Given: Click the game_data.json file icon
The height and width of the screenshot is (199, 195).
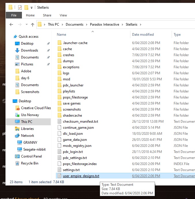Looking at the screenshot, I should (x=59, y=140).
